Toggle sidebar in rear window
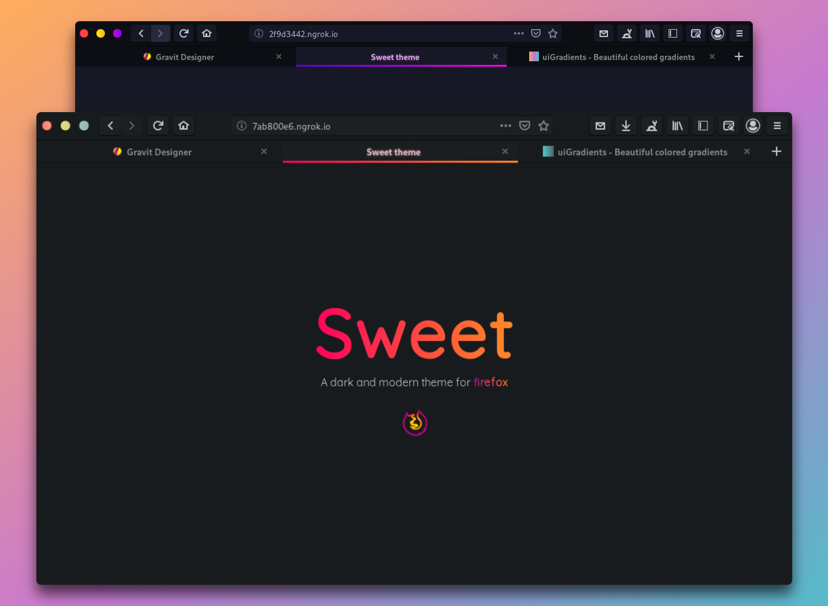Viewport: 828px width, 606px height. [x=673, y=33]
